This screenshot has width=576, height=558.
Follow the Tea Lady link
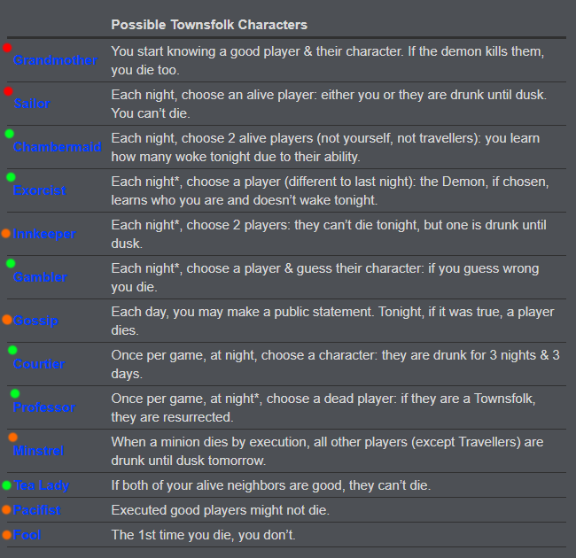tap(42, 485)
